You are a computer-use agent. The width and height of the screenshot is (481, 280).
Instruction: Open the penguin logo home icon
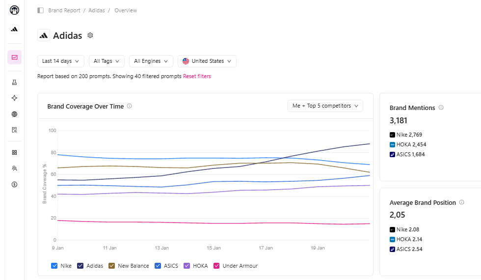(x=14, y=10)
